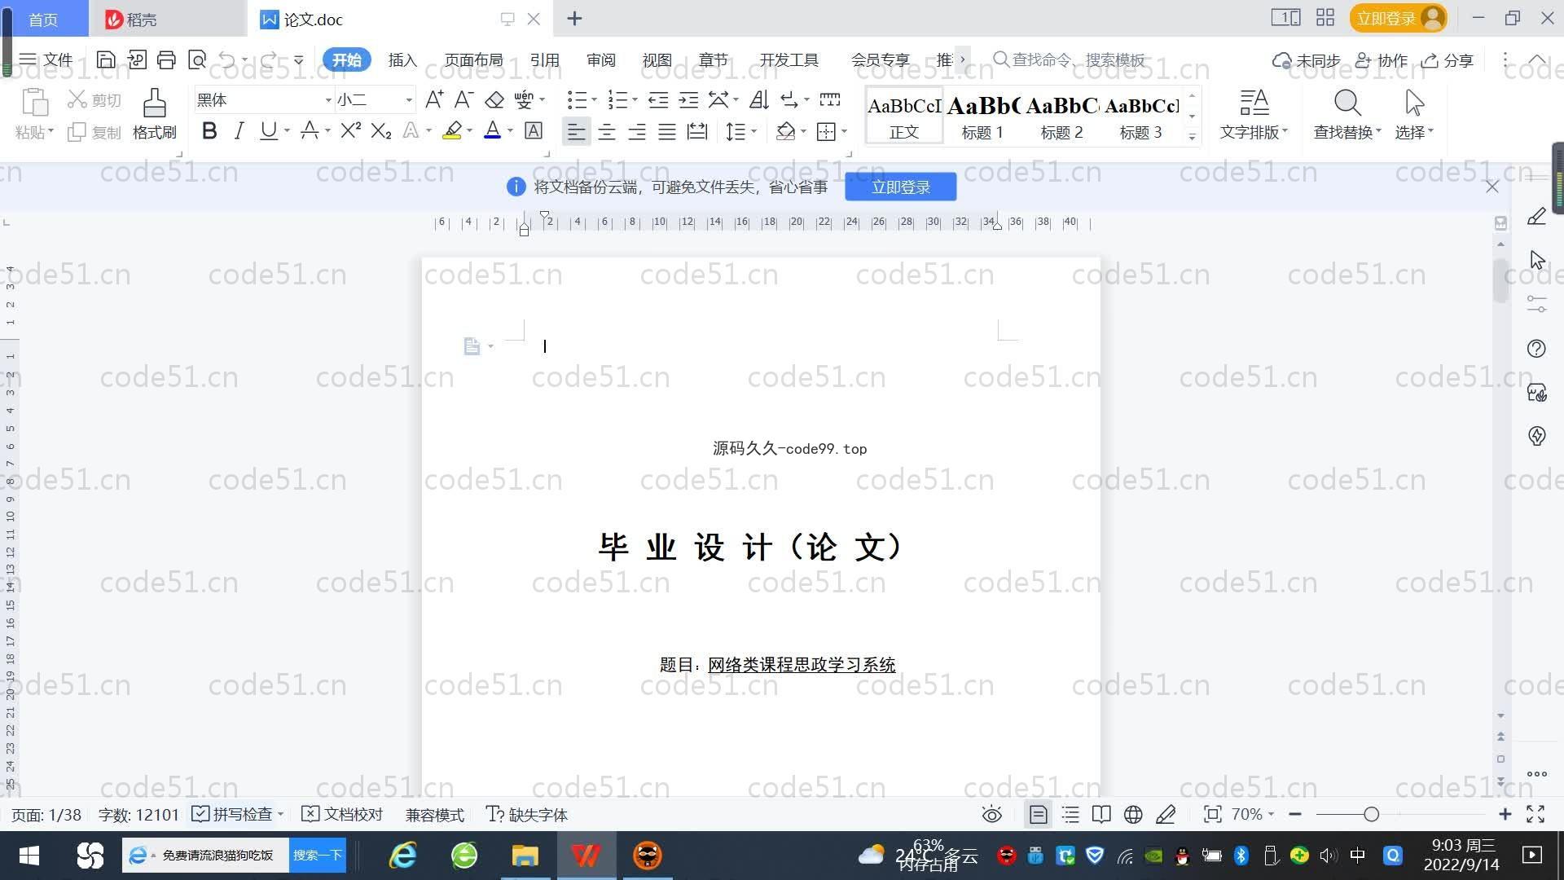Expand line spacing dropdown
This screenshot has width=1564, height=880.
pos(753,131)
